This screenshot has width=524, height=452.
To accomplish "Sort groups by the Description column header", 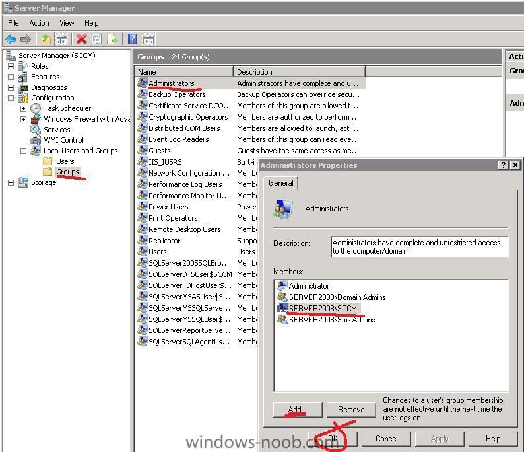I will pyautogui.click(x=299, y=72).
